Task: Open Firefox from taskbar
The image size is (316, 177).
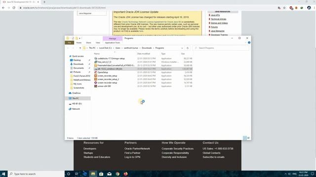Action: tap(125, 174)
